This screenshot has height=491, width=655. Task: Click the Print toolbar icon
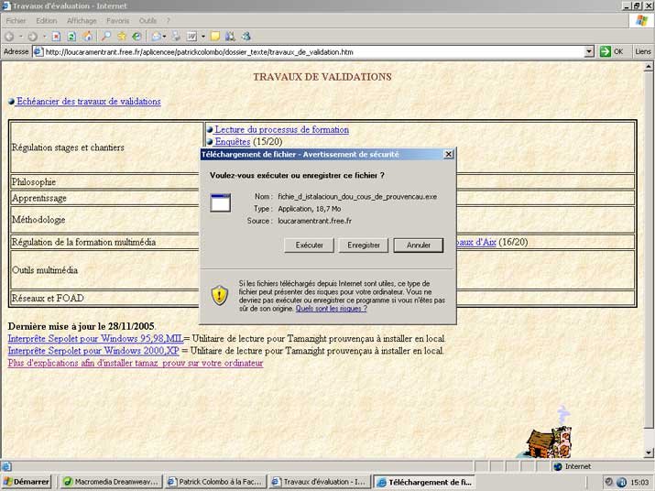pyautogui.click(x=176, y=37)
